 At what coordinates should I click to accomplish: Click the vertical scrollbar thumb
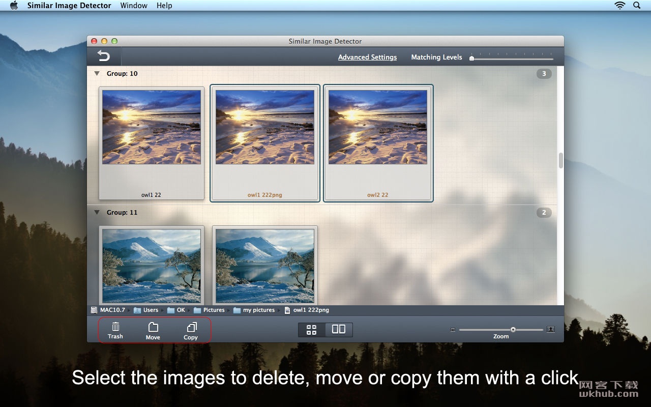click(561, 160)
